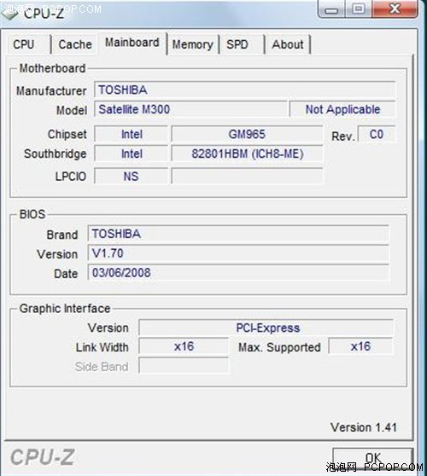Open the Cache tab
The height and width of the screenshot is (476, 427).
[75, 44]
